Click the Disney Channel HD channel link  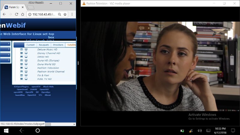(x=49, y=53)
